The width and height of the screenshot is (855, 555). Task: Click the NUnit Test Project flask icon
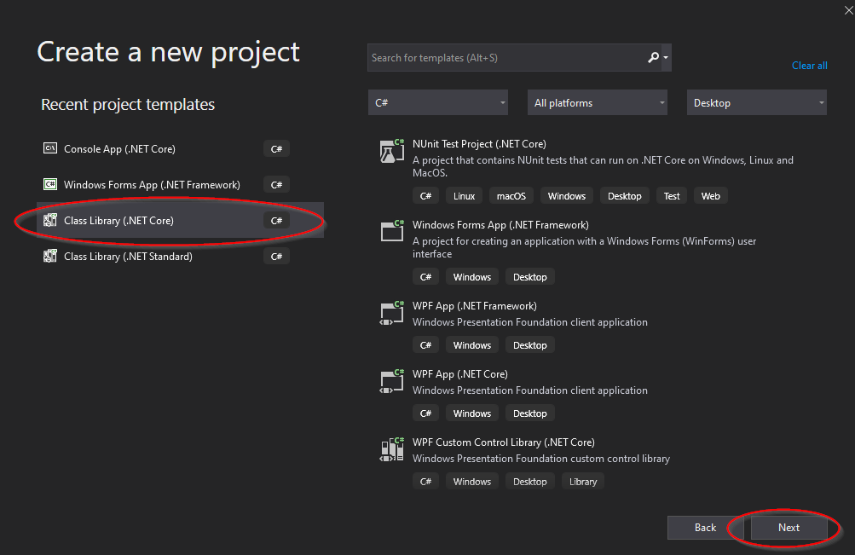pos(391,151)
